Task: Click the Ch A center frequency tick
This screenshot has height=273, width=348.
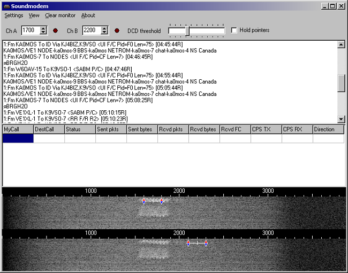Action: 153,201
